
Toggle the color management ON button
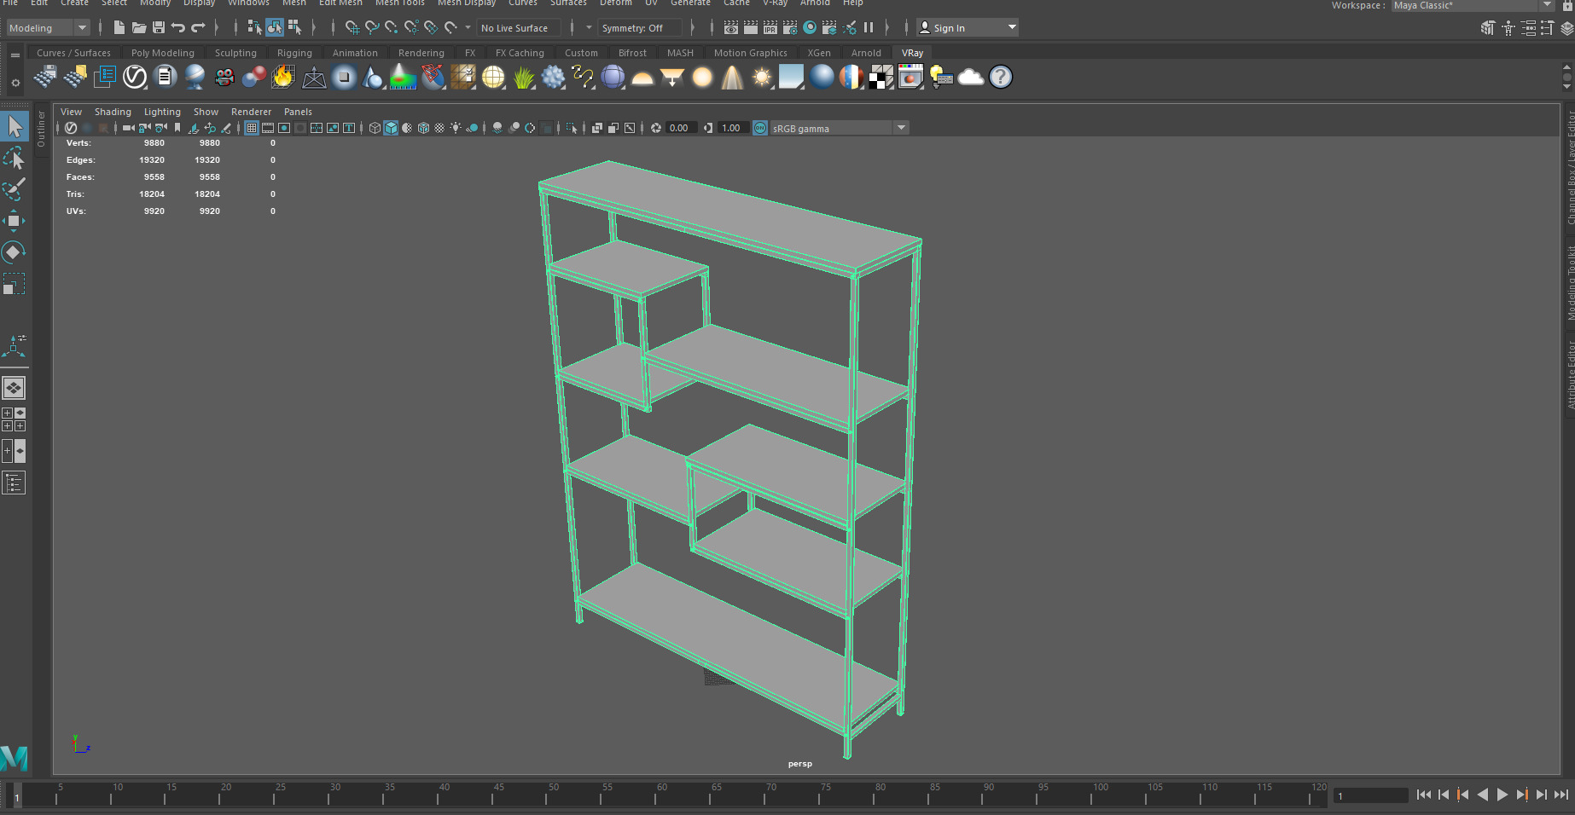point(760,128)
